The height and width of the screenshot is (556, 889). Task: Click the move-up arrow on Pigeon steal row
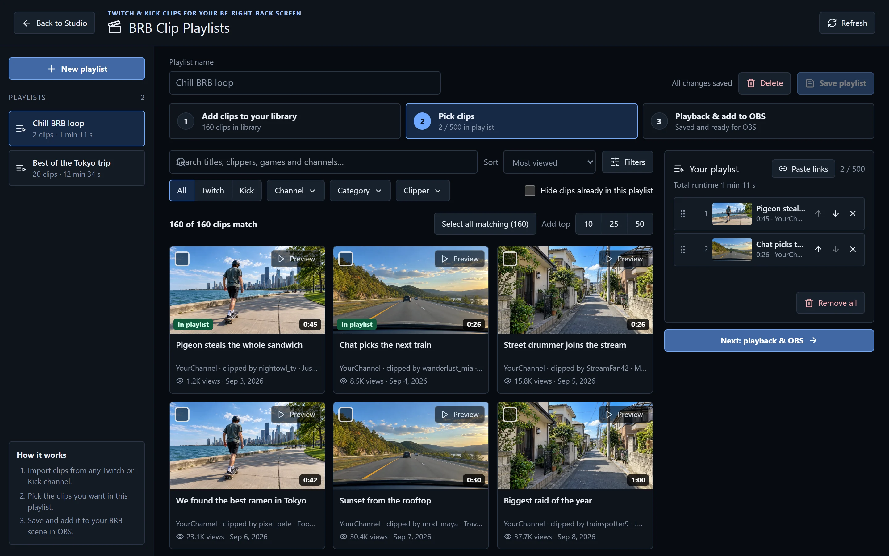[x=818, y=214]
